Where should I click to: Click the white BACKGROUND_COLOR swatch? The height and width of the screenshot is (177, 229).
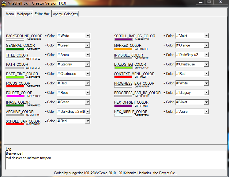(15, 39)
